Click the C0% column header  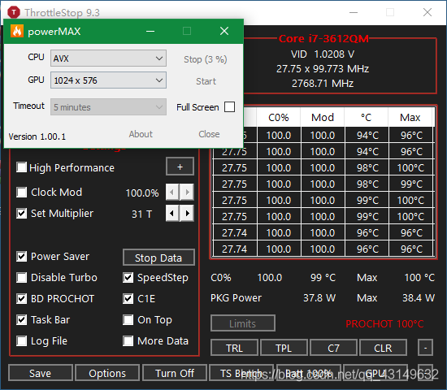[279, 118]
